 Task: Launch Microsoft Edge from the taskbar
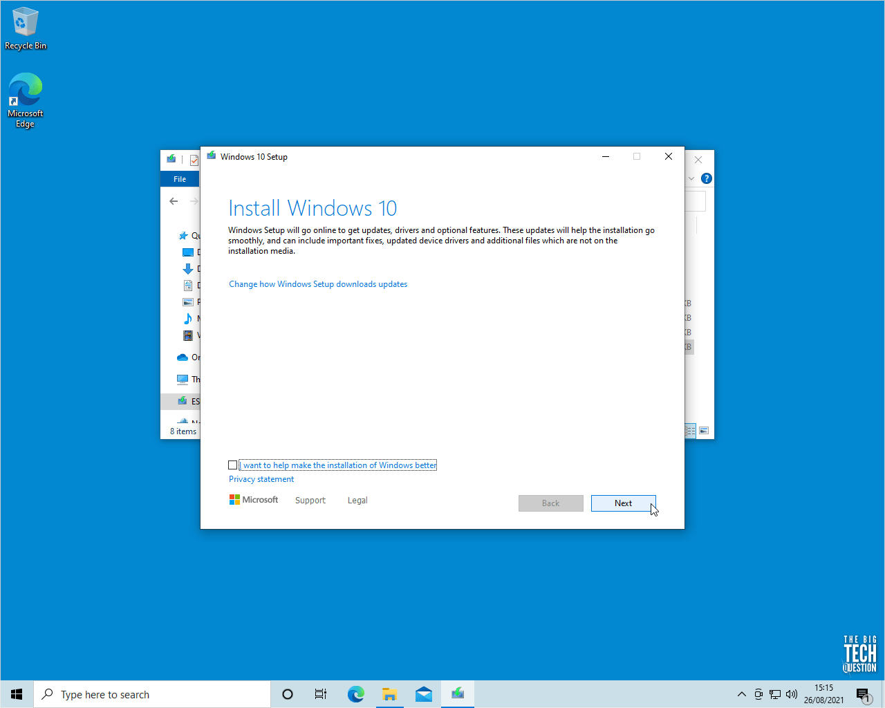click(355, 694)
